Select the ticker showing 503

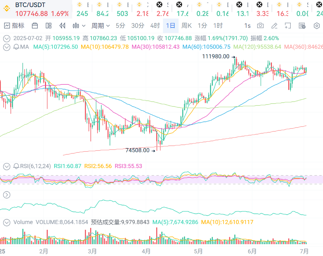[122, 9]
